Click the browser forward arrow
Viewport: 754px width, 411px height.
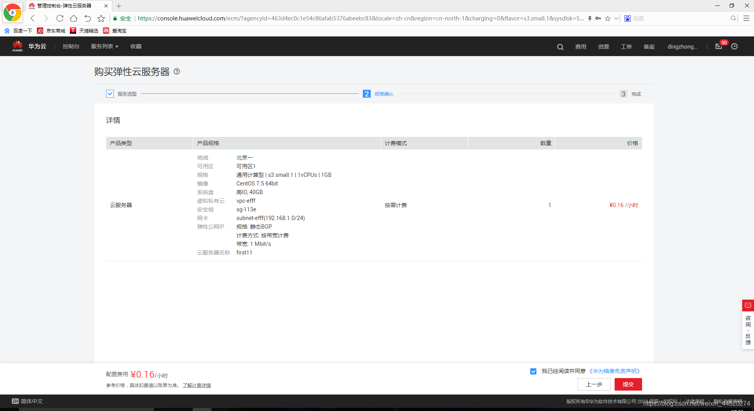coord(46,18)
